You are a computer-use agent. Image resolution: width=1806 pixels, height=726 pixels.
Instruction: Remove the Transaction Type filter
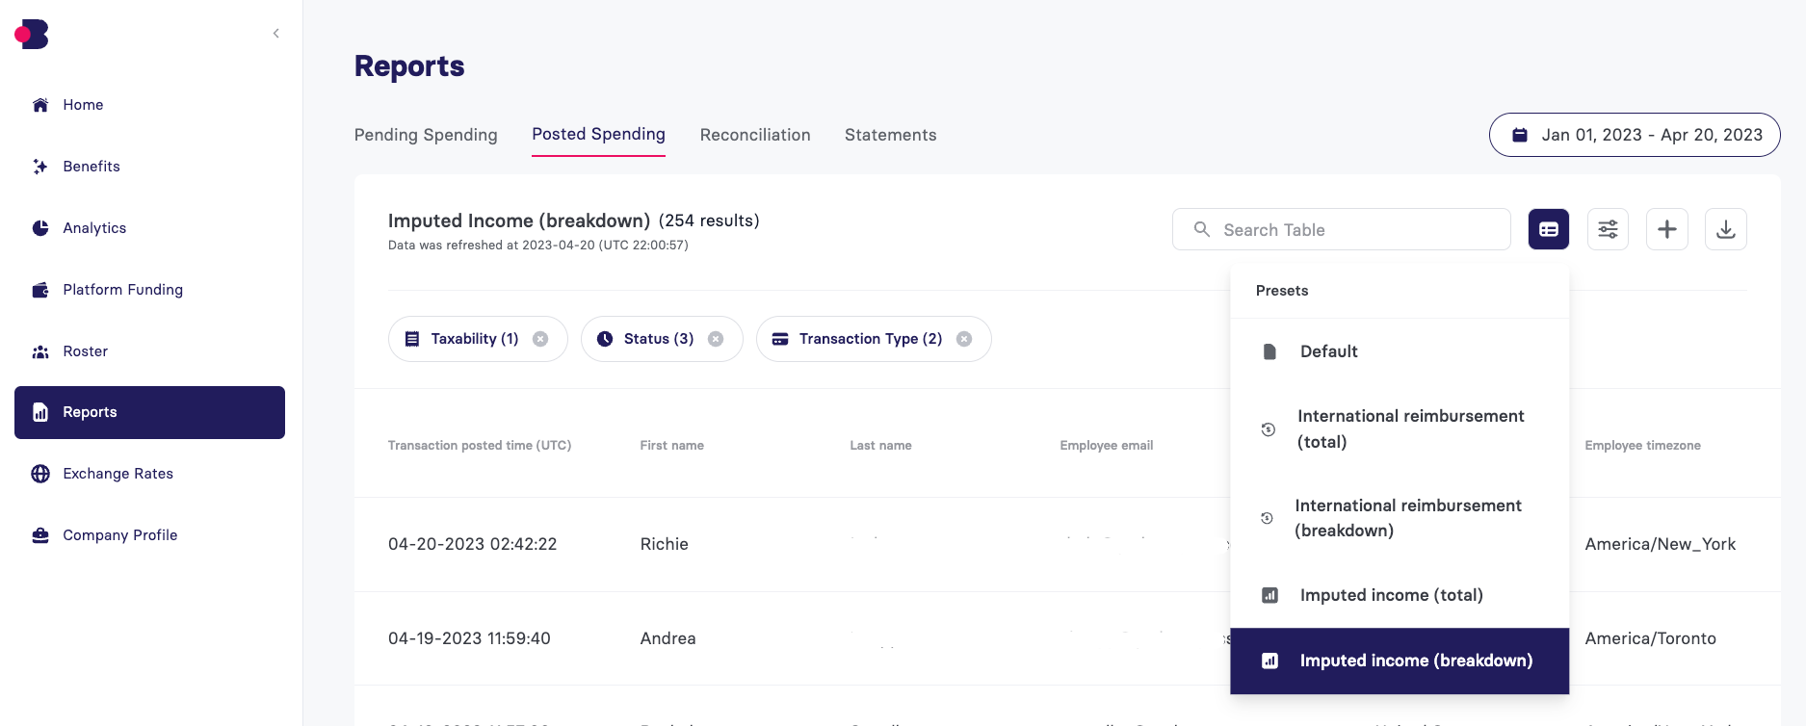tap(964, 339)
